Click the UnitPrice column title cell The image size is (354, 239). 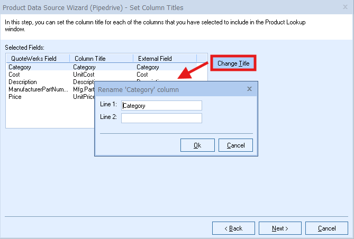(x=84, y=97)
